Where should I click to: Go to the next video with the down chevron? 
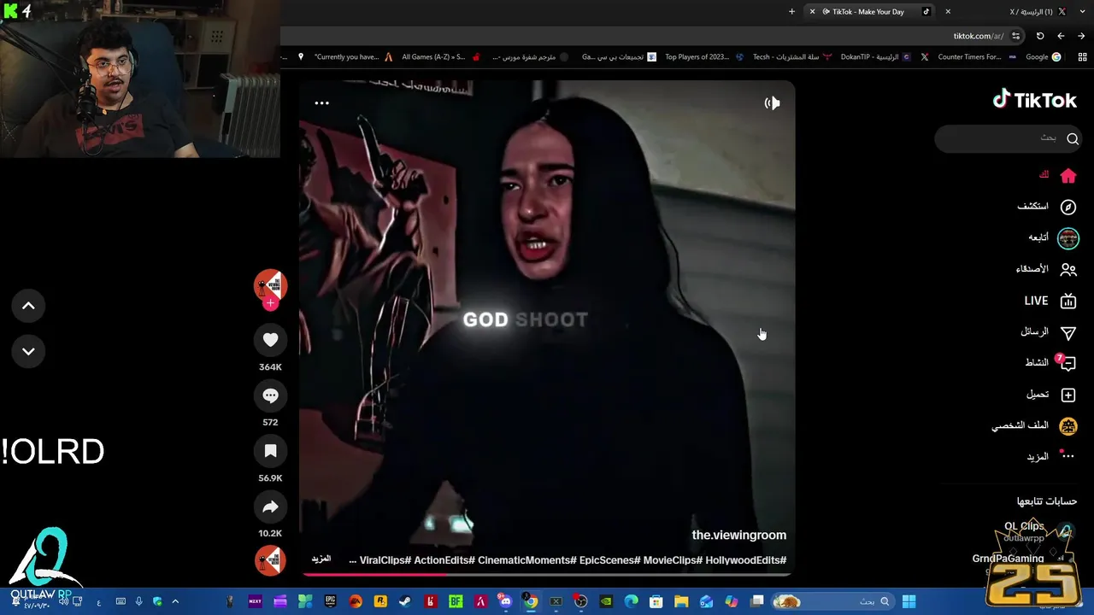(28, 351)
